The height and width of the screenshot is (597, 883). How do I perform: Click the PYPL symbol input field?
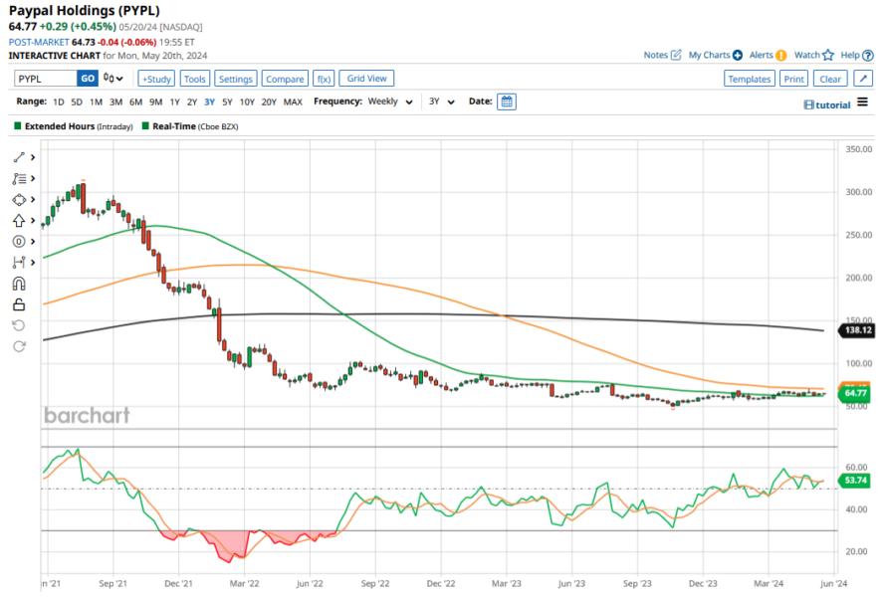click(46, 79)
